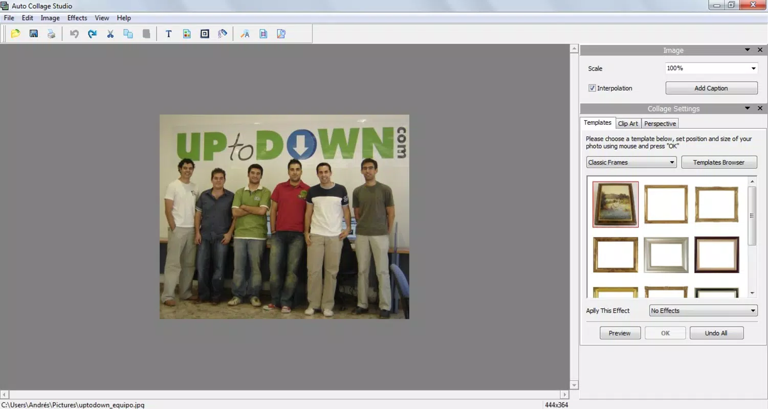This screenshot has height=409, width=768.
Task: Select the ornate gold frame at top right
Action: click(x=716, y=204)
